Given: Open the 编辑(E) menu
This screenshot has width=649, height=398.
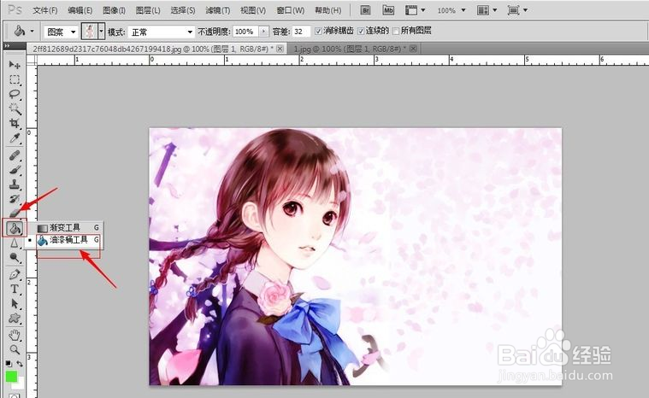Looking at the screenshot, I should pos(80,10).
